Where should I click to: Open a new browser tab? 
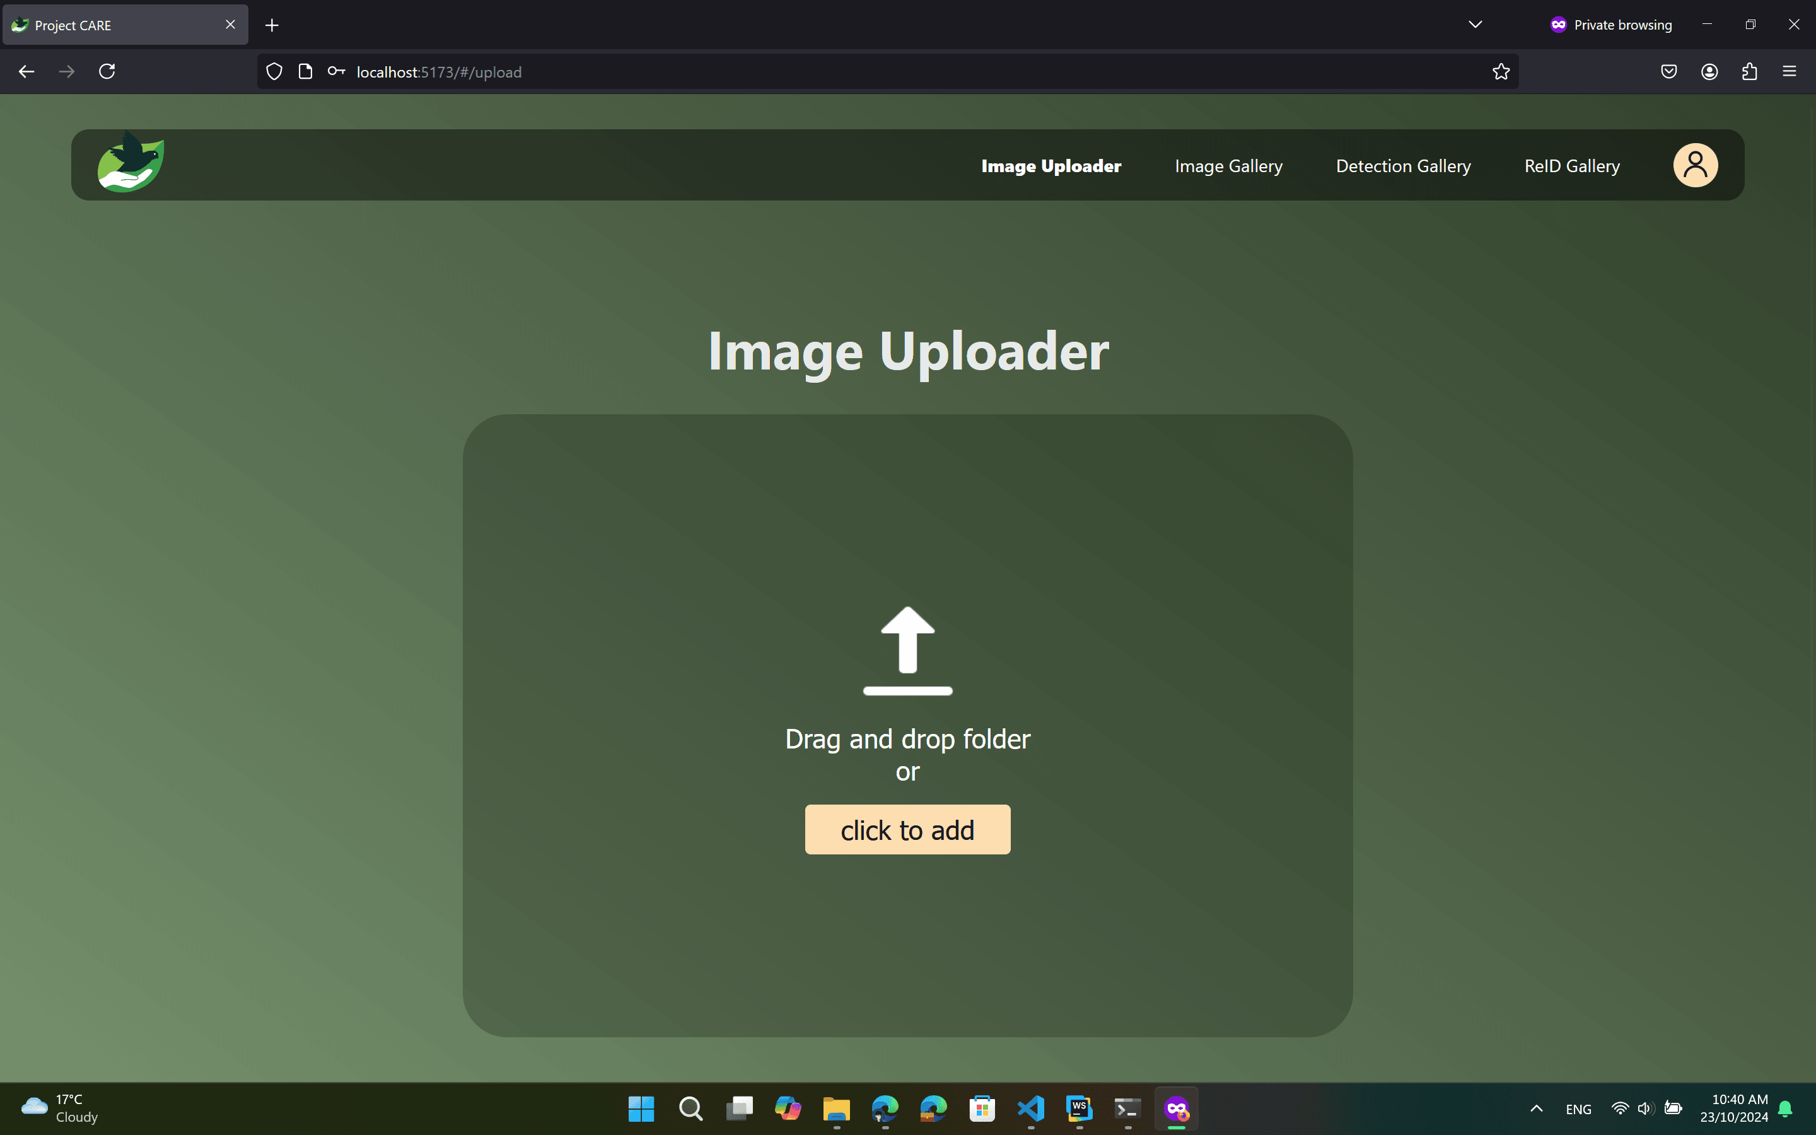point(272,25)
